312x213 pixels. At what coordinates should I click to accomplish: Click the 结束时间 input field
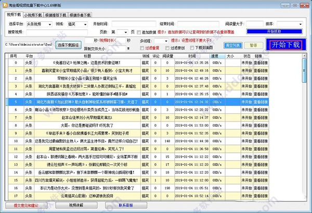click(199, 24)
